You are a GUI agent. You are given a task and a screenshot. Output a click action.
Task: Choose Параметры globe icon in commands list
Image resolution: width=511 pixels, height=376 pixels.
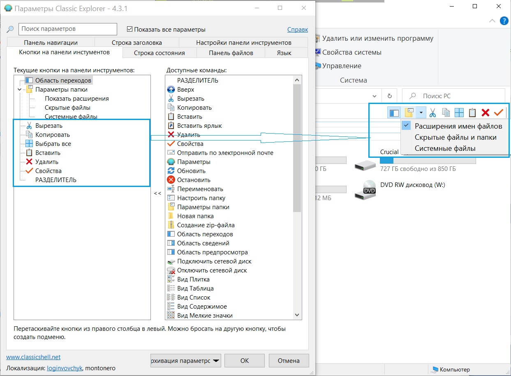171,162
